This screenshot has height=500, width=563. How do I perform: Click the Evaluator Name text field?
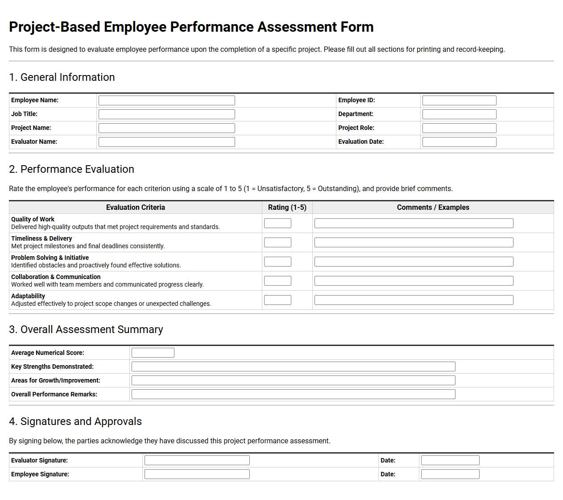(166, 142)
